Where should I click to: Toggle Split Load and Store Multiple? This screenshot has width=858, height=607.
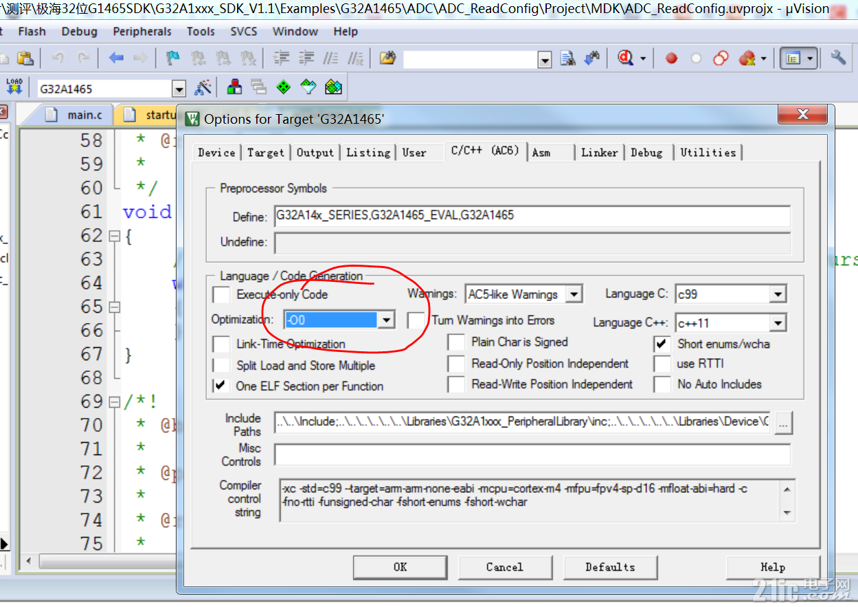[221, 365]
